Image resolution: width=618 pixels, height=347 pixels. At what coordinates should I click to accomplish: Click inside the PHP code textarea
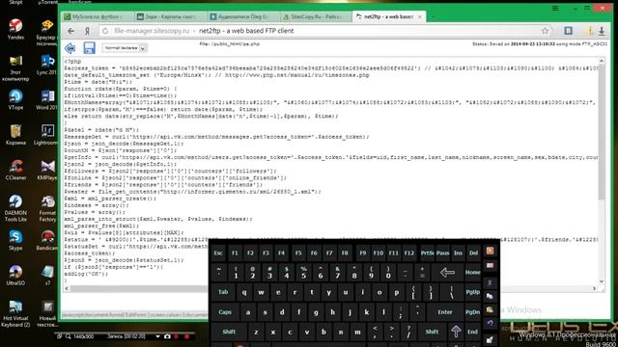331,172
